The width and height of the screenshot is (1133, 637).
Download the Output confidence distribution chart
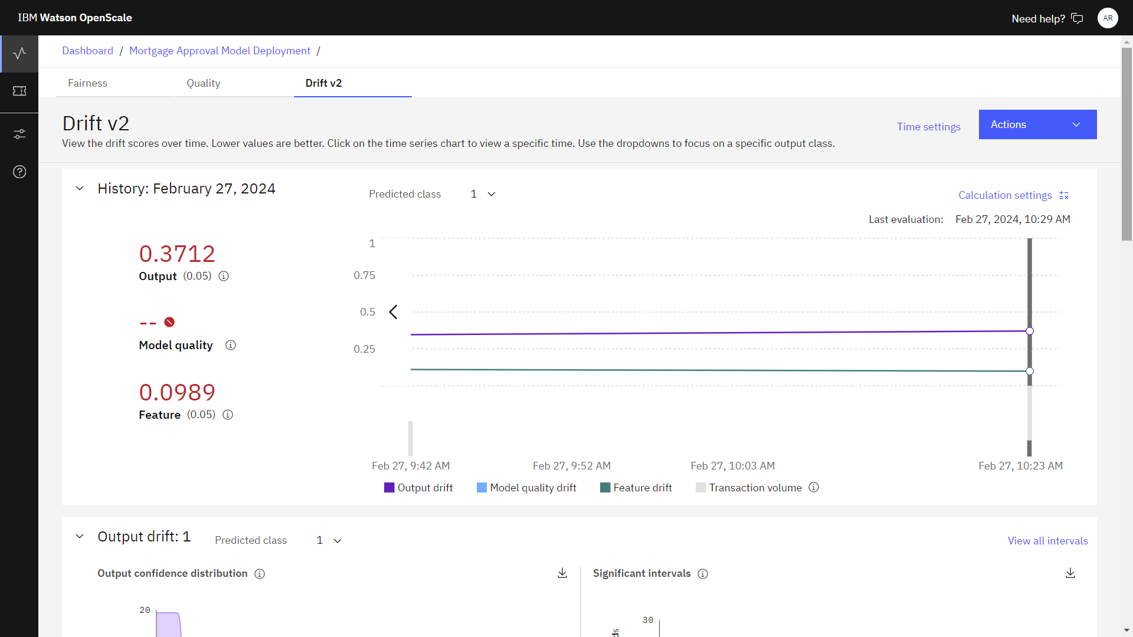[562, 573]
